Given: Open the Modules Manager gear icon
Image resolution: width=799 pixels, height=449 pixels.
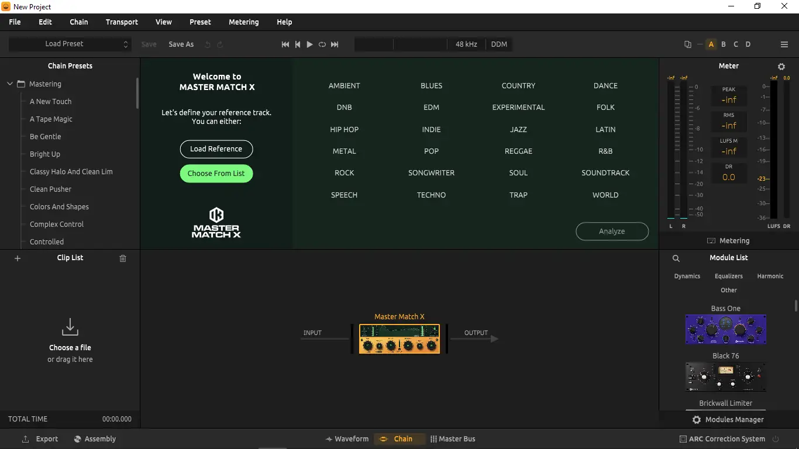Looking at the screenshot, I should click(x=697, y=420).
